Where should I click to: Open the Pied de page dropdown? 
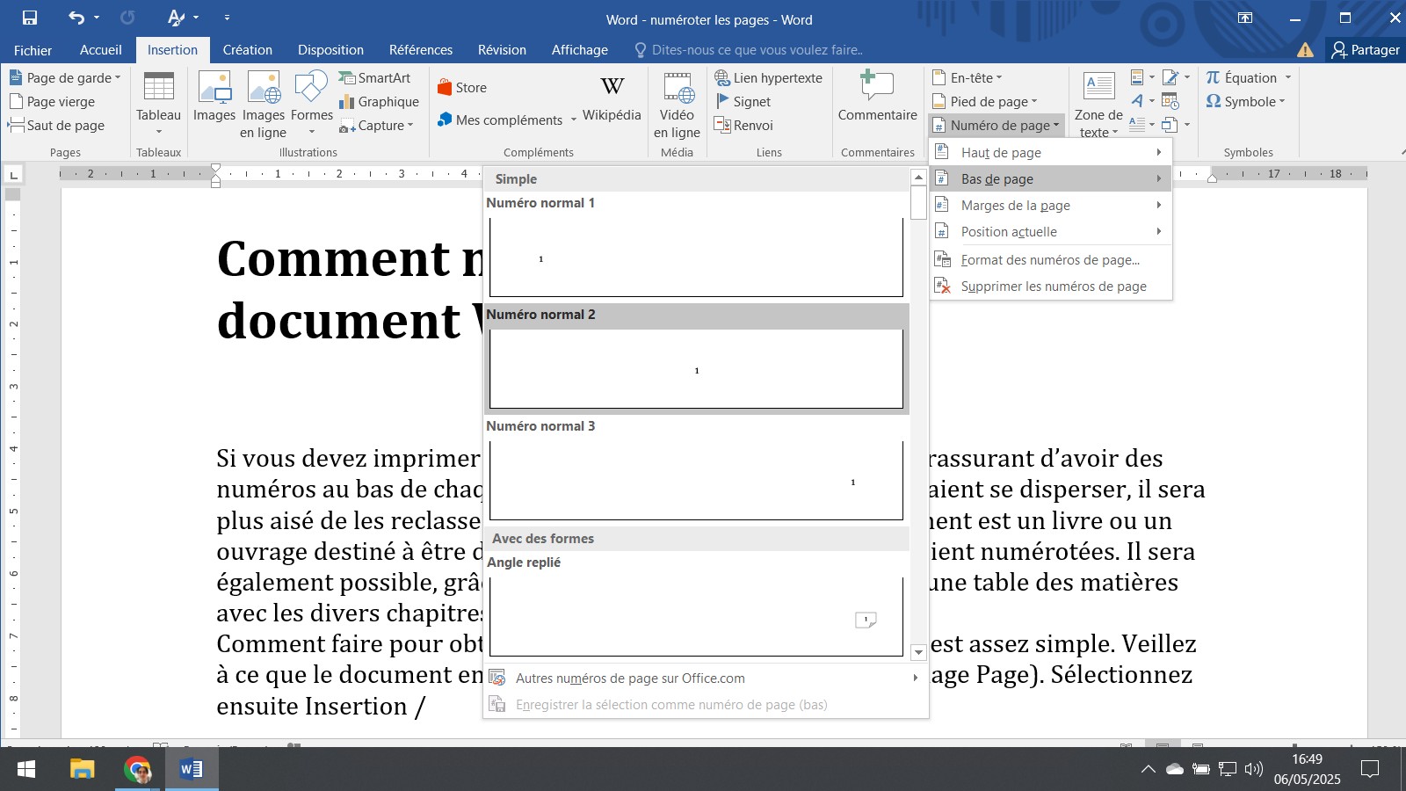[984, 101]
